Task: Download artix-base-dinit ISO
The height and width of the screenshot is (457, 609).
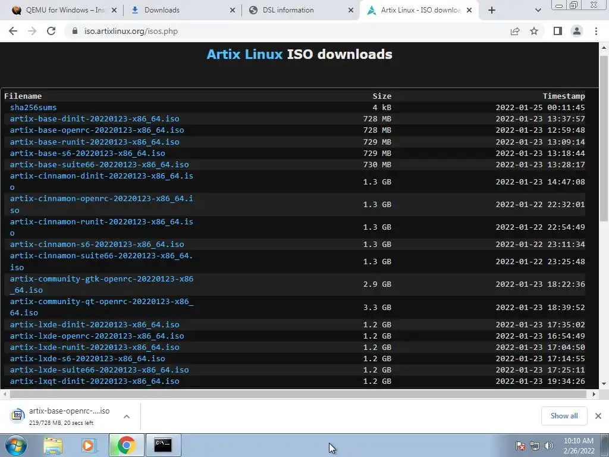Action: pos(95,119)
